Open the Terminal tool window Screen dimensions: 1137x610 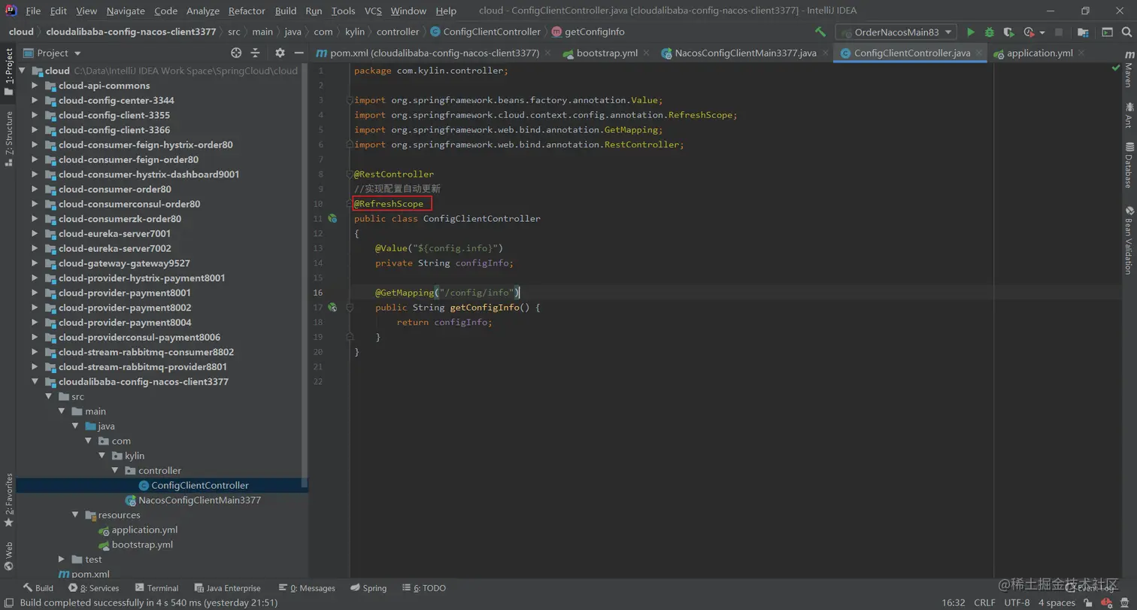coord(156,588)
